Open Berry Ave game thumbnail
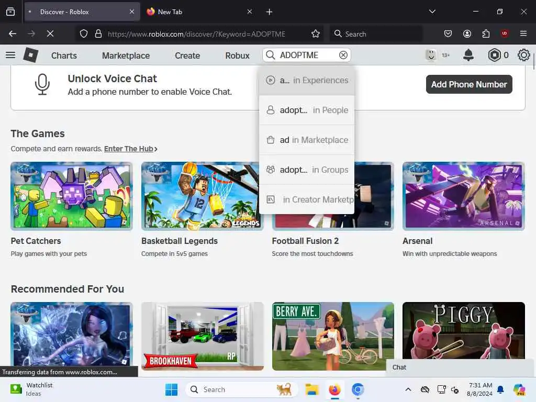This screenshot has height=402, width=536. coord(333,336)
